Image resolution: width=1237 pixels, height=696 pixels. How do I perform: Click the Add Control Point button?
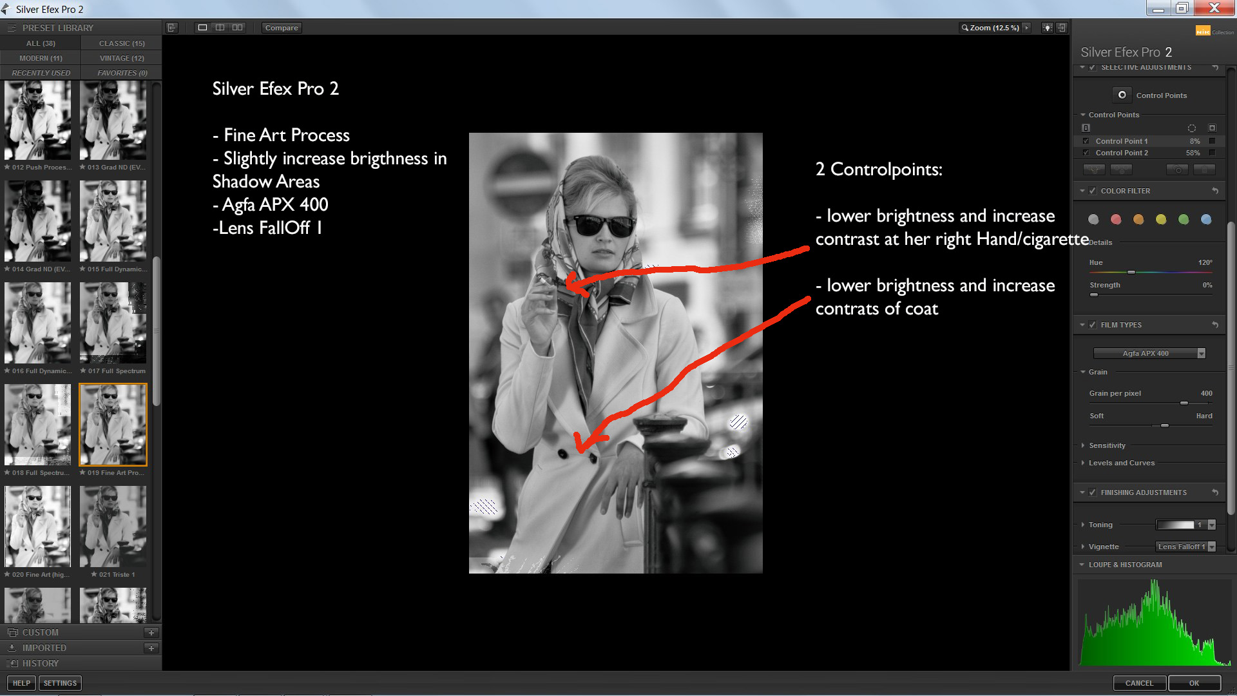(x=1122, y=95)
